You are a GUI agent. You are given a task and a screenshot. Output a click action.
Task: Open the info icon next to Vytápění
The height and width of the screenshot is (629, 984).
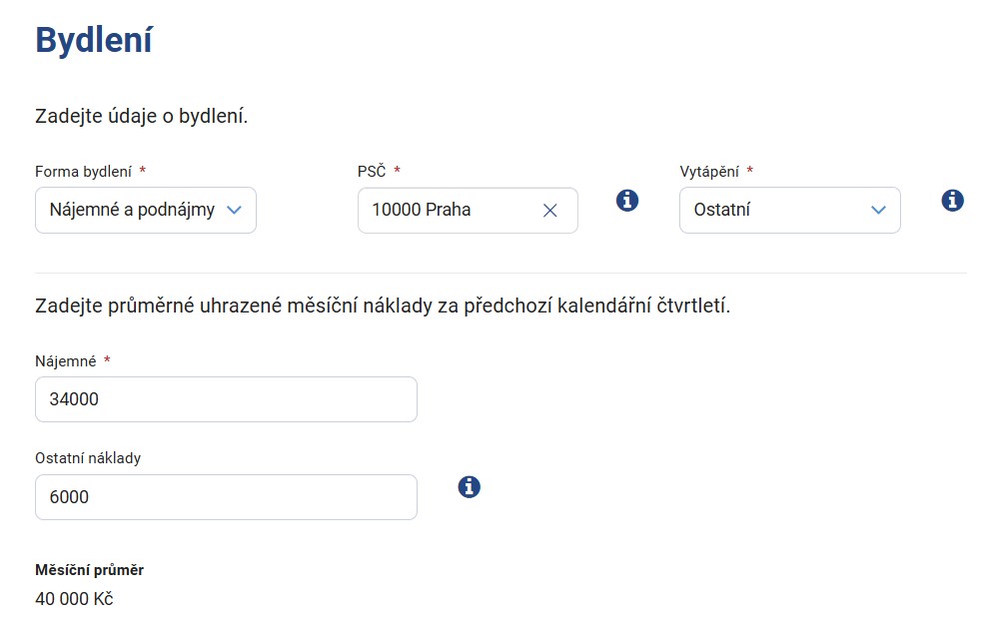point(952,201)
